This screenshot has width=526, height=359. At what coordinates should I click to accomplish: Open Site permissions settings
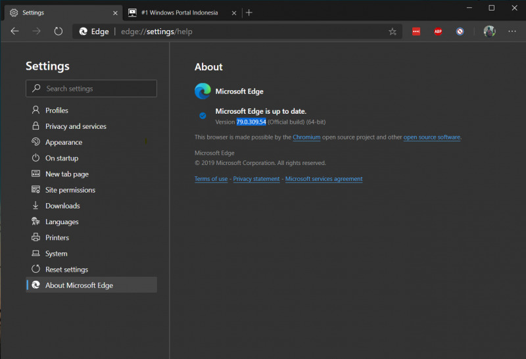pyautogui.click(x=91, y=190)
